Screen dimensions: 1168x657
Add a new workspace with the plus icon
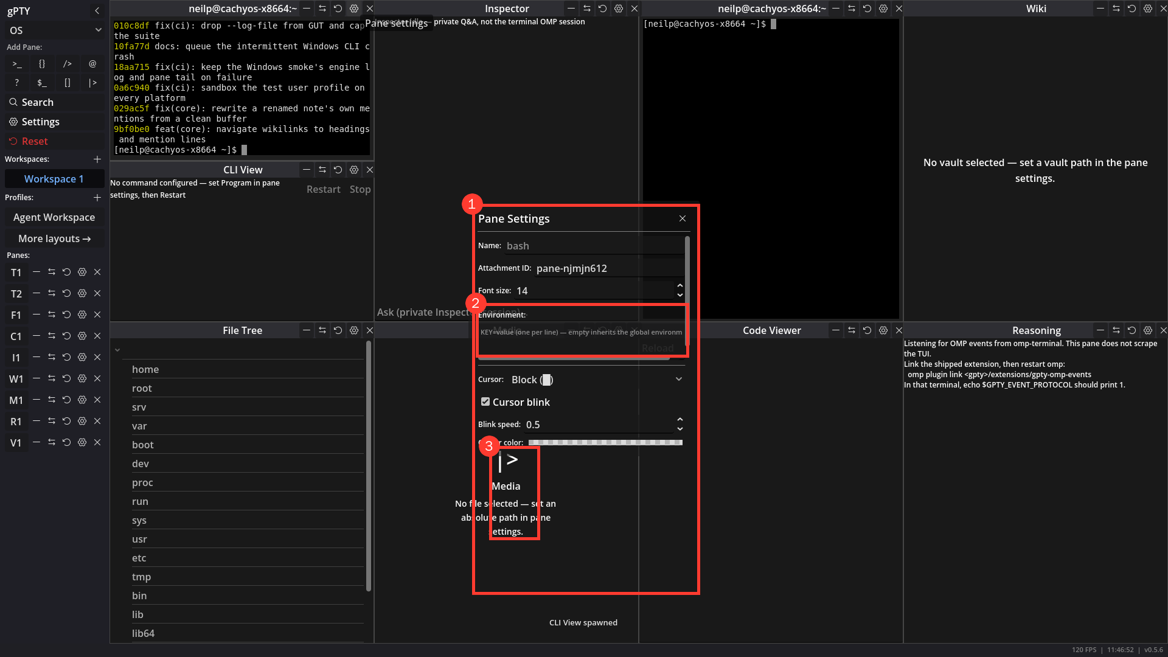pos(97,159)
